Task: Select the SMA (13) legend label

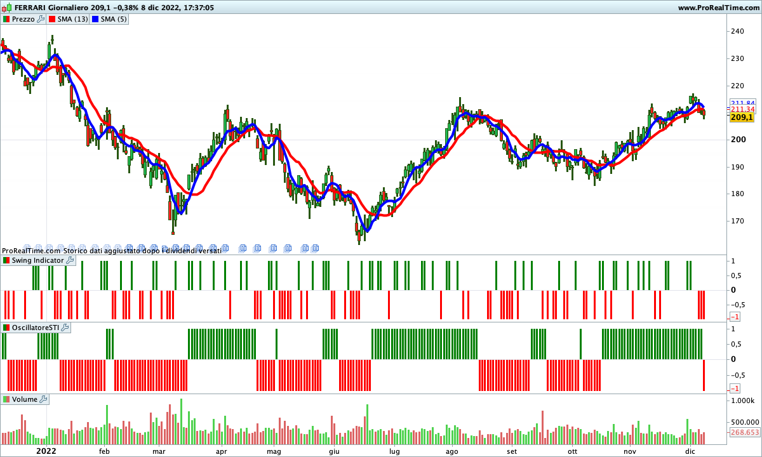Action: [73, 19]
